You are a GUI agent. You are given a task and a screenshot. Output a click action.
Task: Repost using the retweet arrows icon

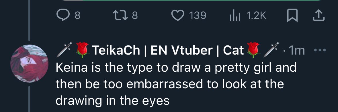coord(120,16)
